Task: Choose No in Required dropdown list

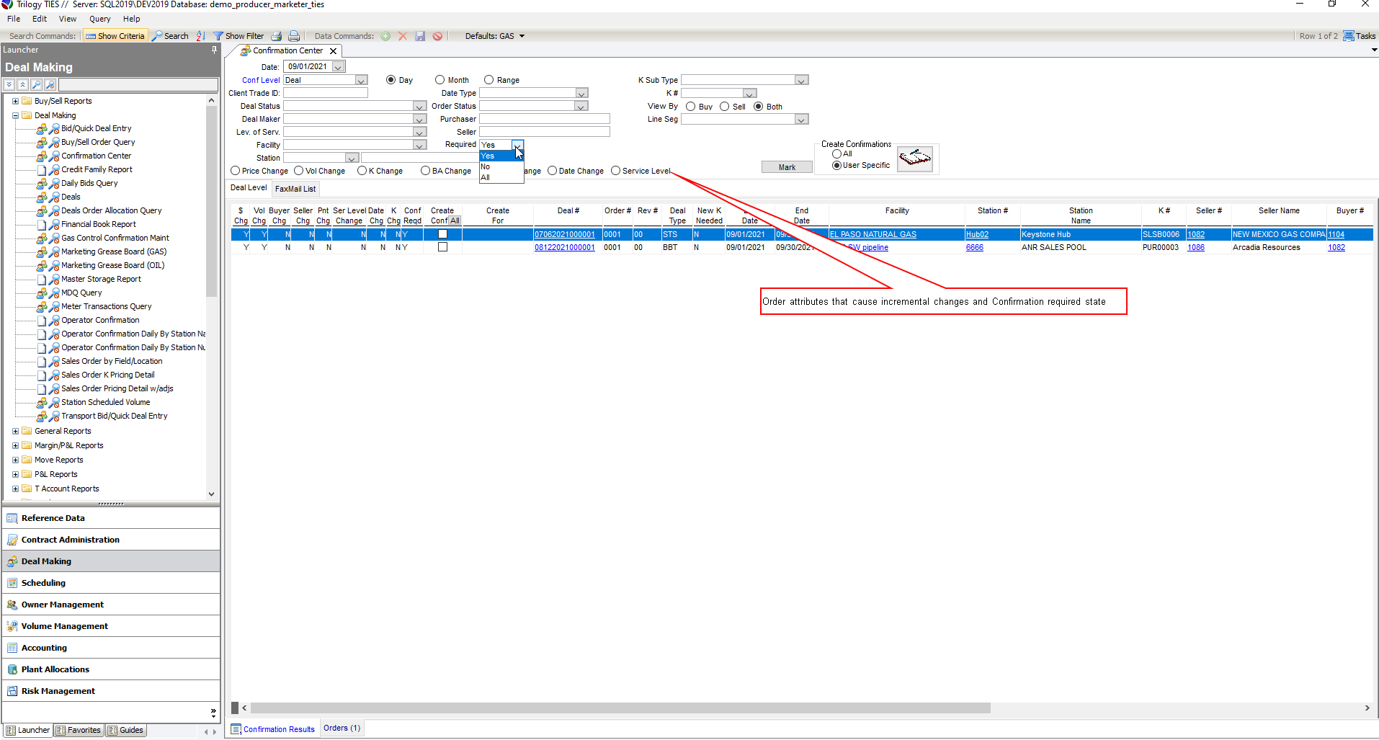Action: click(486, 166)
